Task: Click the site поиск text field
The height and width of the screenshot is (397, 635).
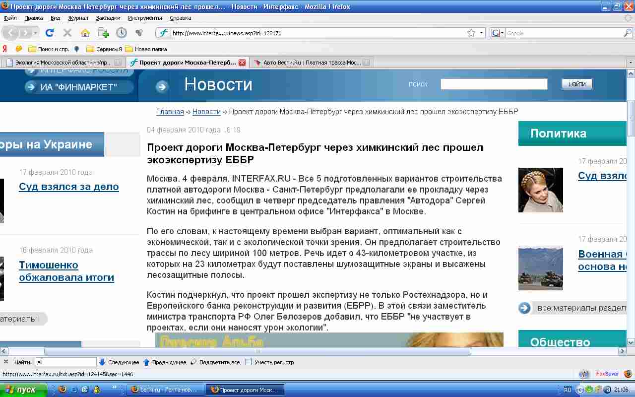Action: pyautogui.click(x=494, y=84)
